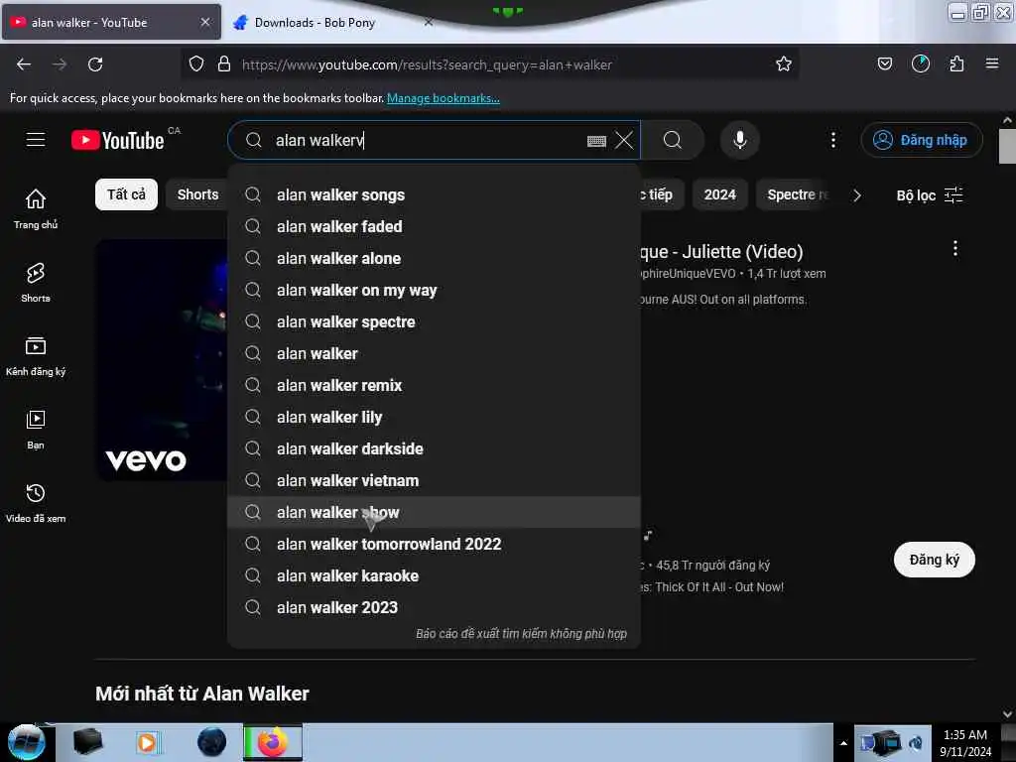1016x762 pixels.
Task: Expand the chip bar with the right chevron
Action: click(856, 195)
